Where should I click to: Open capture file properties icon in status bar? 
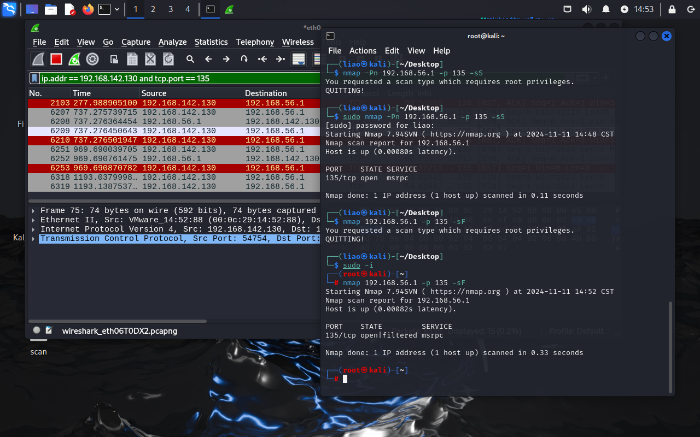tap(49, 330)
